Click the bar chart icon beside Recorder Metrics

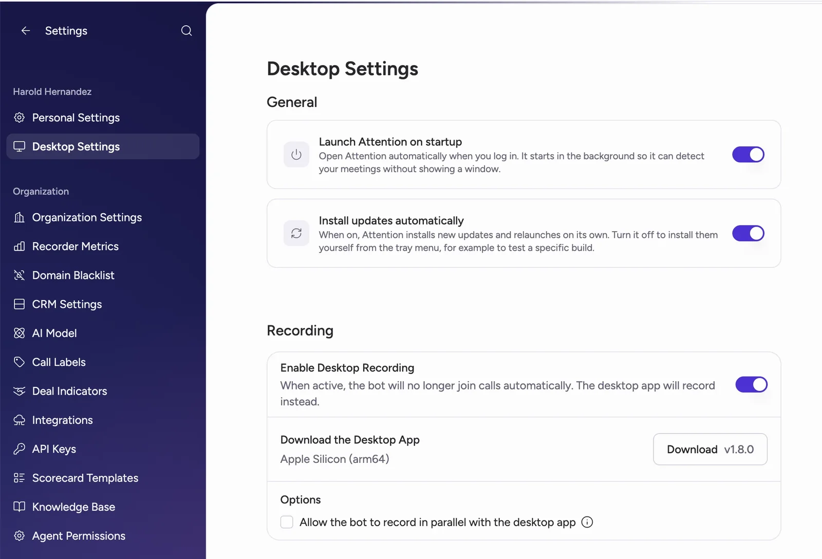(x=19, y=246)
